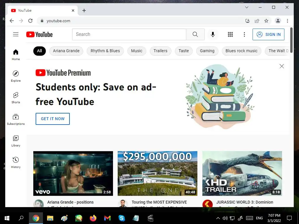
Task: Reload the youtube.com page
Action: click(30, 21)
